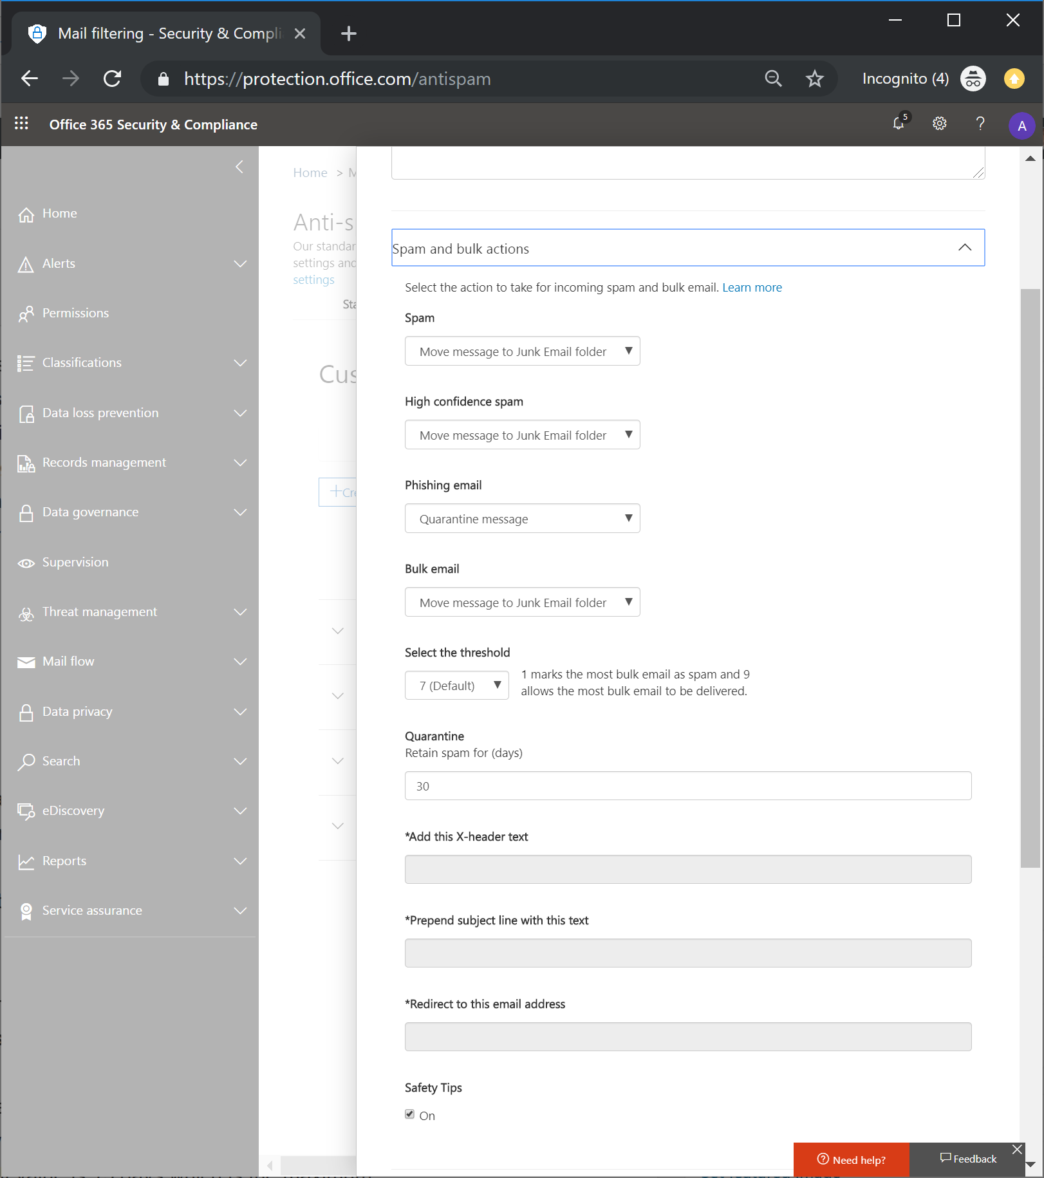Open the Phishing email action dropdown

coord(522,519)
